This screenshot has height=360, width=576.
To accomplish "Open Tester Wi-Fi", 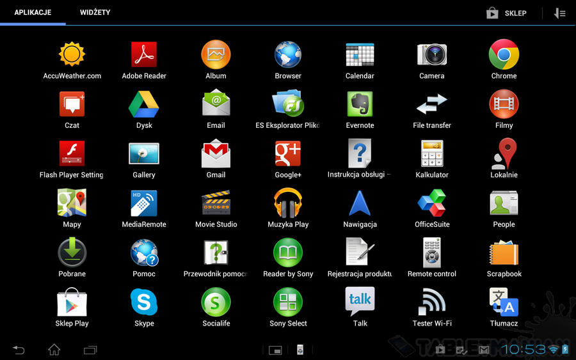I will (432, 302).
